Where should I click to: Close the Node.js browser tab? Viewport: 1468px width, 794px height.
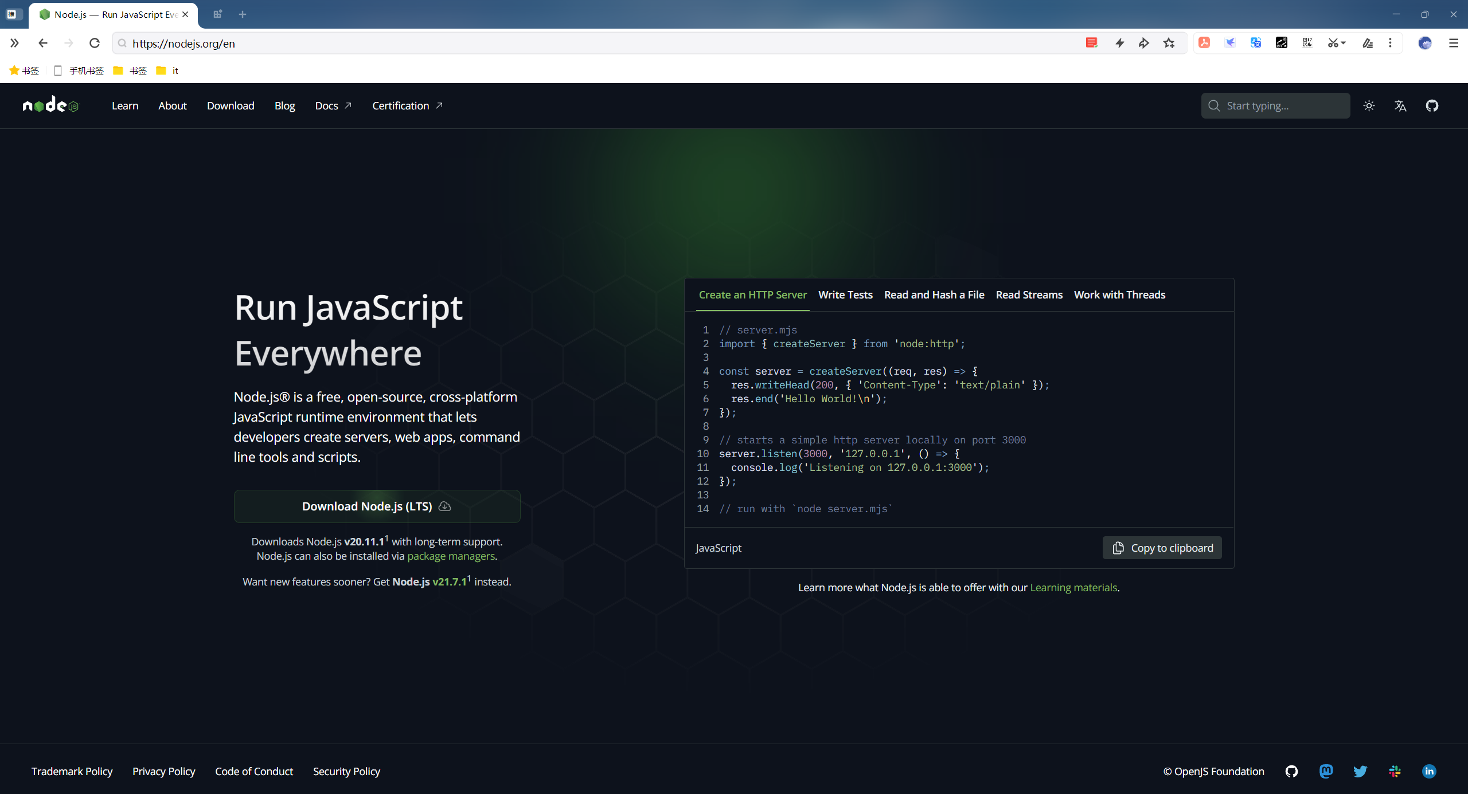pos(185,14)
